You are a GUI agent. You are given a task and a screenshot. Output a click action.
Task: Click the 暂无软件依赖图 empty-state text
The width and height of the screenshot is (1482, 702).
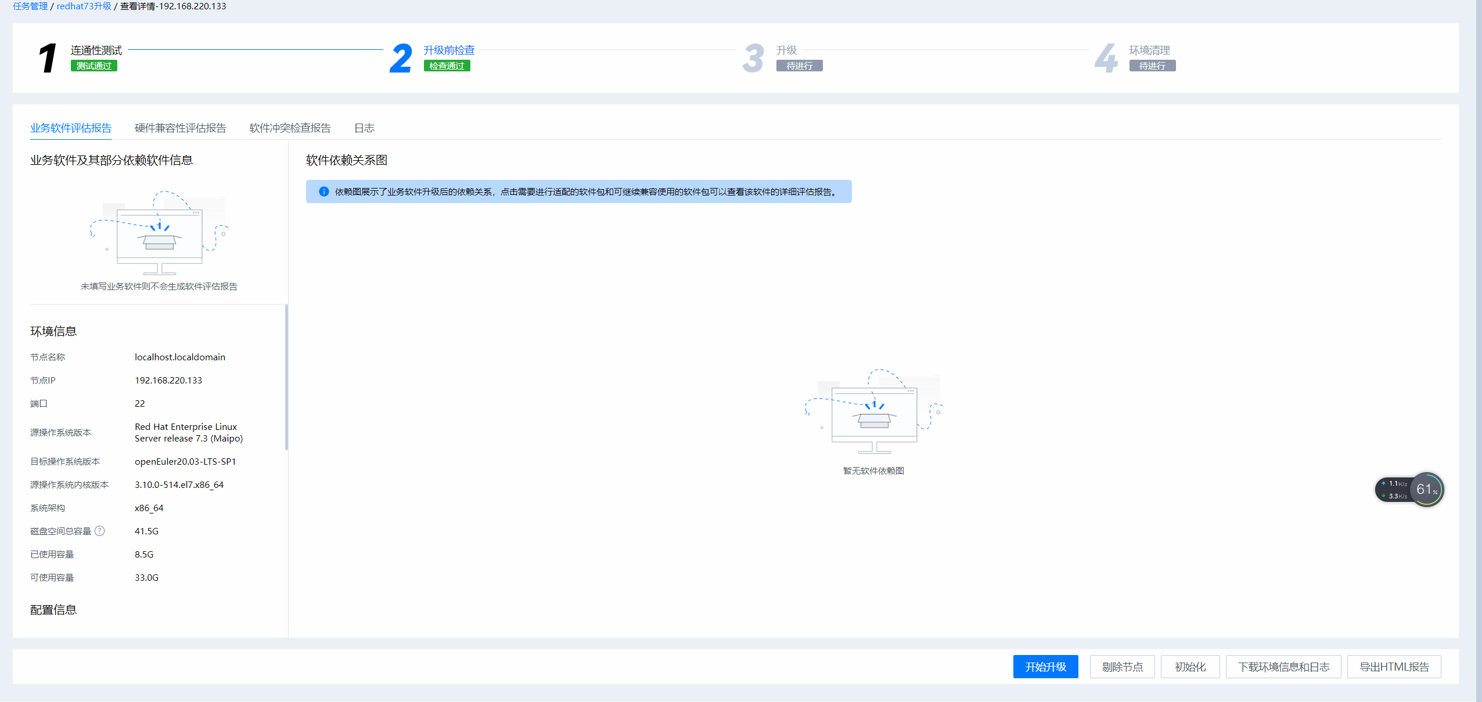pyautogui.click(x=873, y=471)
